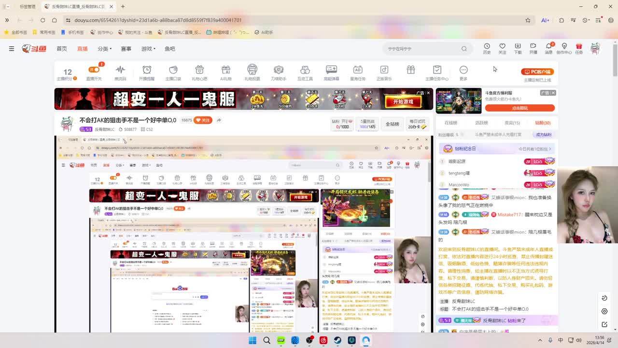Click the PC客户端 download button
618x348 pixels.
(x=537, y=72)
